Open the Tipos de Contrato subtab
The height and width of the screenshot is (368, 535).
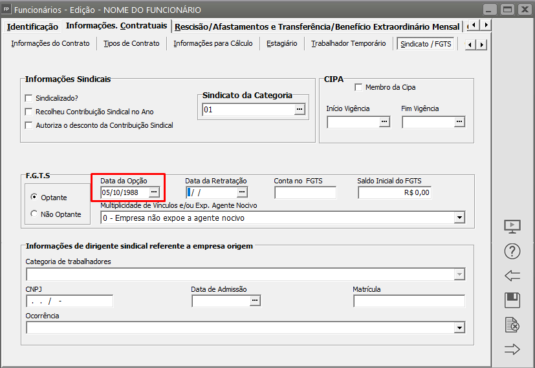tap(131, 44)
